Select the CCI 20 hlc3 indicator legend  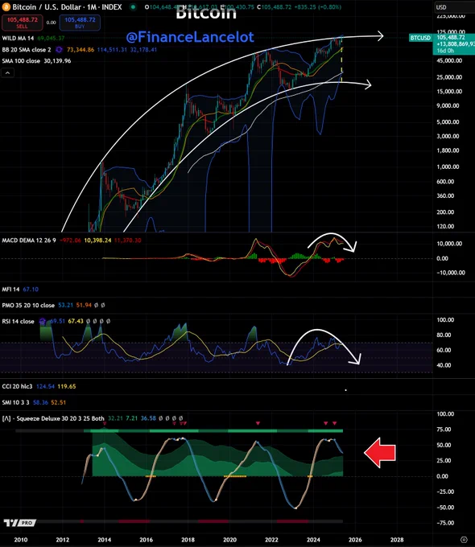pyautogui.click(x=17, y=387)
